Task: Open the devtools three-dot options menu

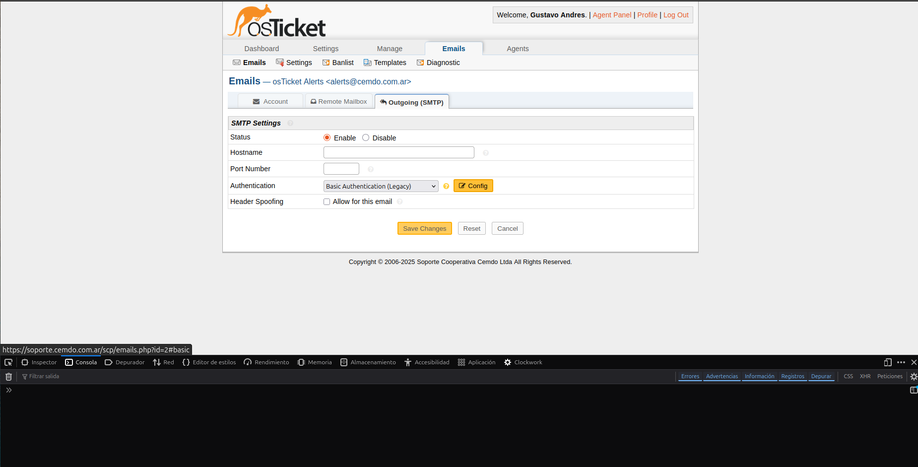Action: click(901, 362)
